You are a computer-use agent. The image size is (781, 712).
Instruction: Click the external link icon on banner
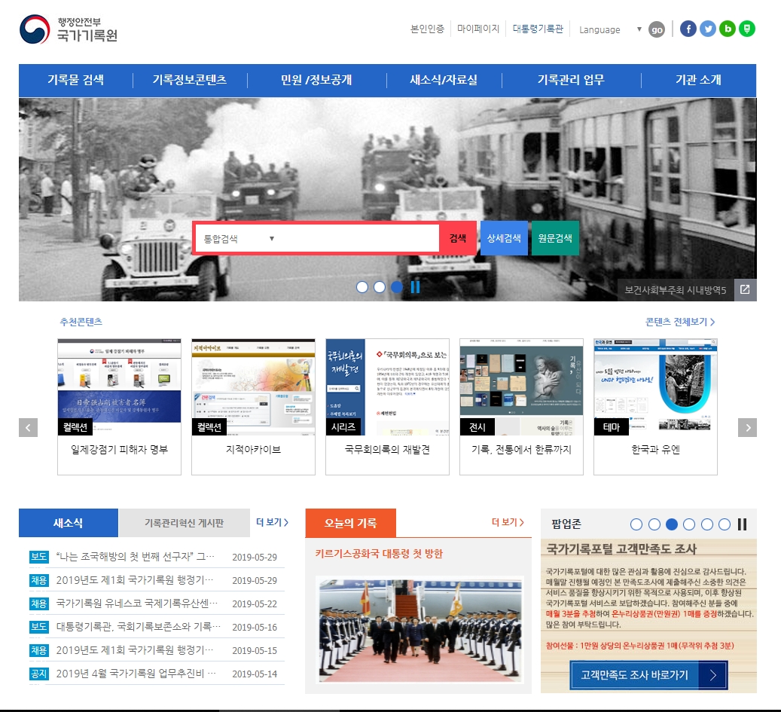pyautogui.click(x=744, y=290)
